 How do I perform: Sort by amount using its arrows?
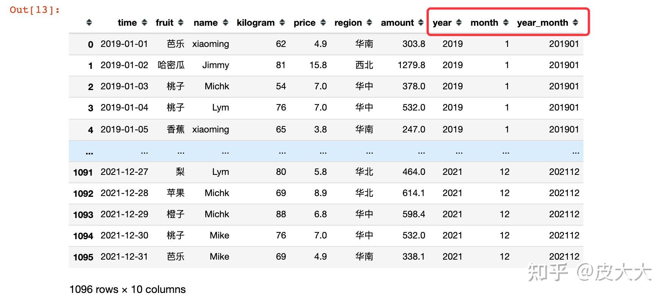[421, 23]
